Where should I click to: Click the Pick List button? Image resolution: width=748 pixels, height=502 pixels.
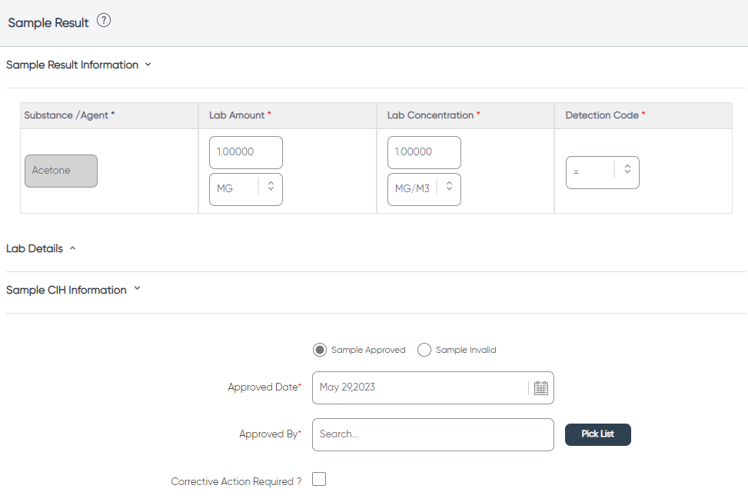point(598,434)
